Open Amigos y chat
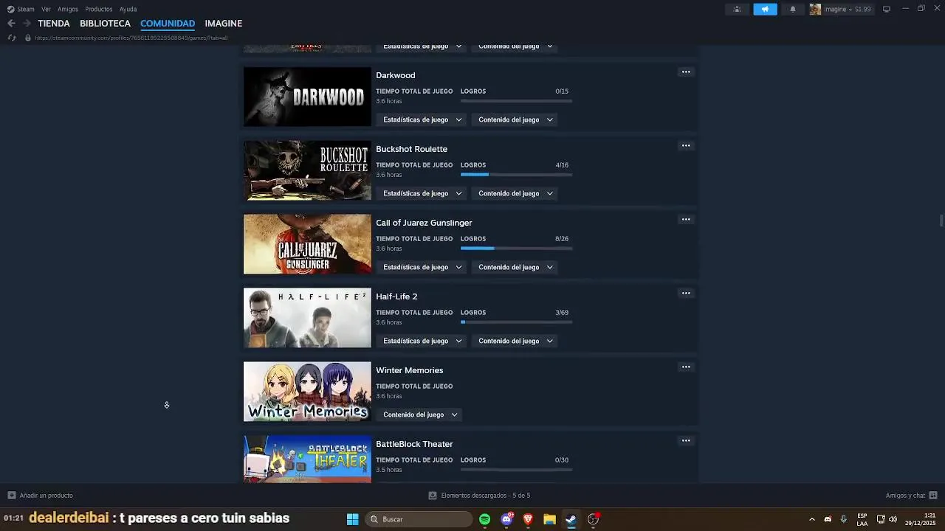This screenshot has width=945, height=531. [905, 496]
